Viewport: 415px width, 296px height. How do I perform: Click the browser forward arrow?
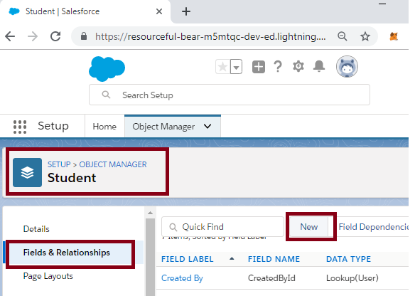(x=33, y=36)
